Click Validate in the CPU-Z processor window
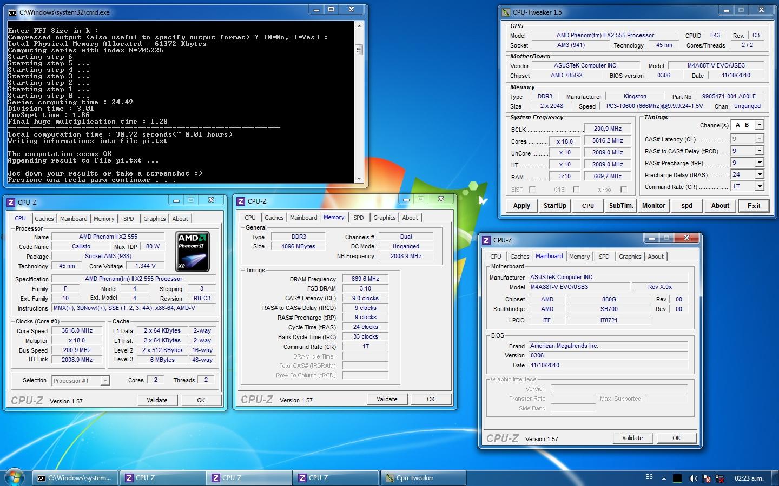The height and width of the screenshot is (486, 779). click(157, 400)
